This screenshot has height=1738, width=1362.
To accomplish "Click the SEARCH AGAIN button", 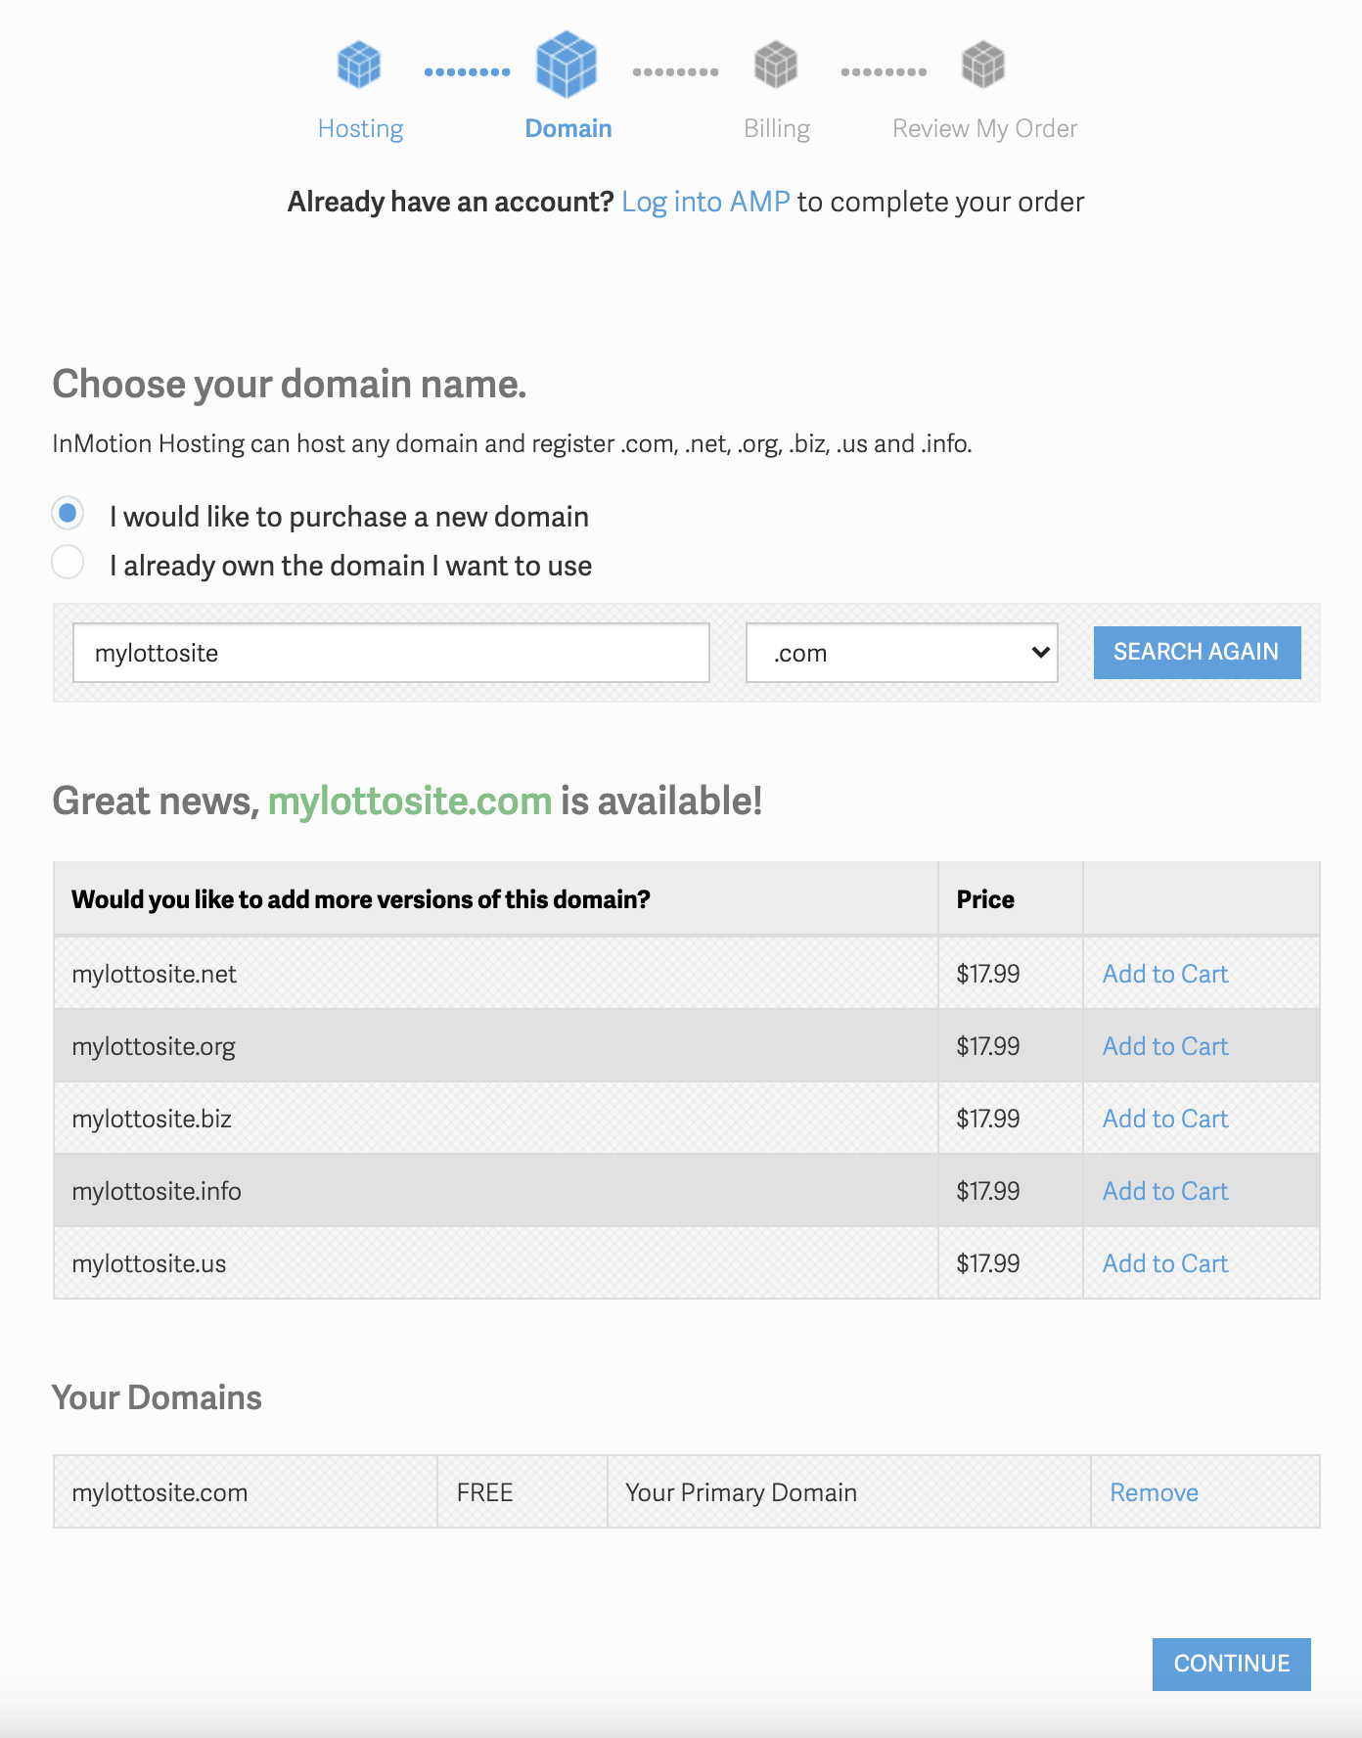I will point(1197,652).
